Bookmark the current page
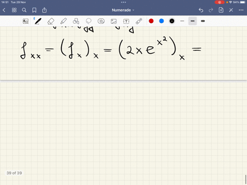 (x=34, y=10)
